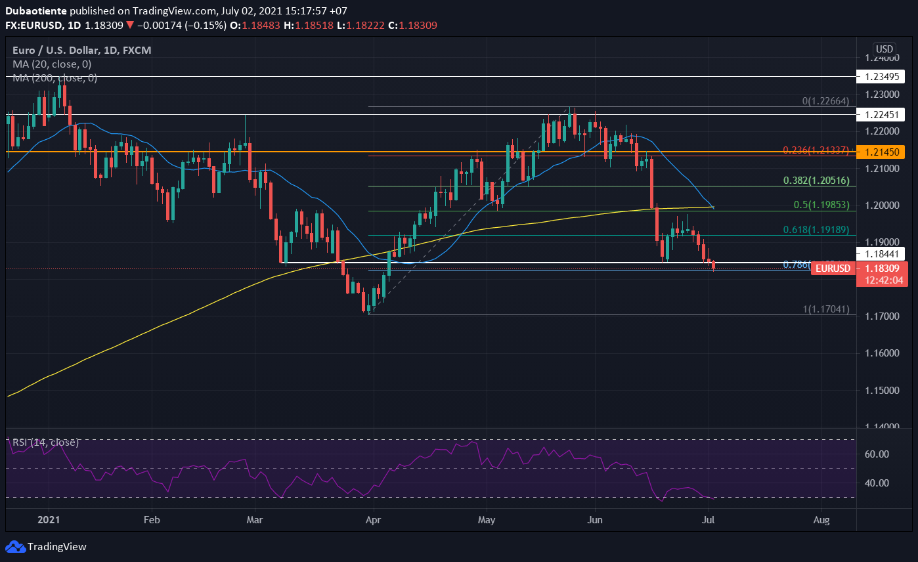Click the RSI 40.00 scale value

pos(878,483)
